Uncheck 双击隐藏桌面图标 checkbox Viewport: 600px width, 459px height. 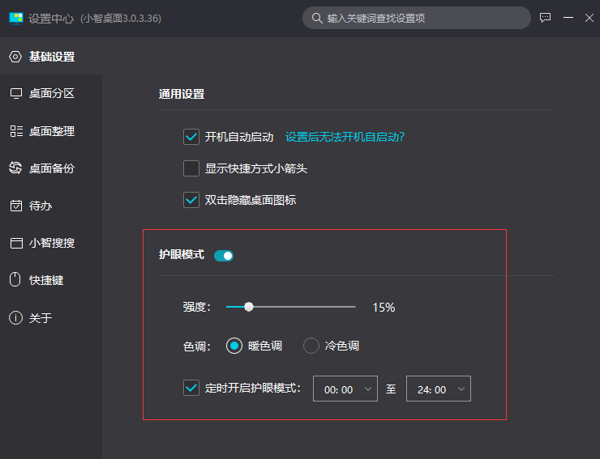pyautogui.click(x=191, y=199)
